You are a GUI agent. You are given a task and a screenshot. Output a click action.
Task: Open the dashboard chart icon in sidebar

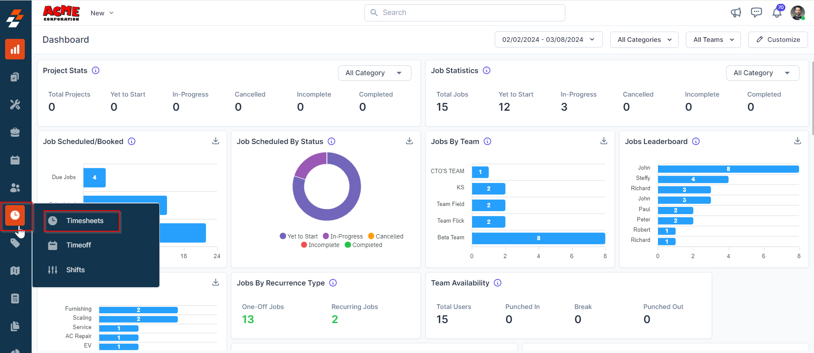(x=15, y=50)
